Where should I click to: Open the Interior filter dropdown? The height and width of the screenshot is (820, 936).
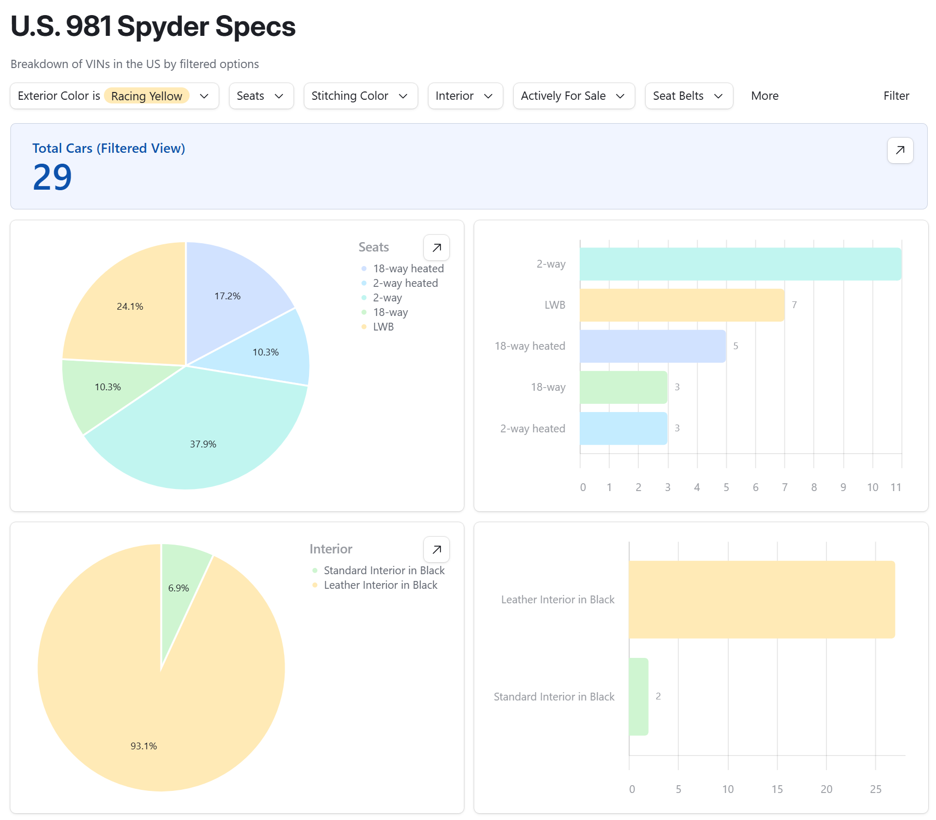tap(465, 96)
